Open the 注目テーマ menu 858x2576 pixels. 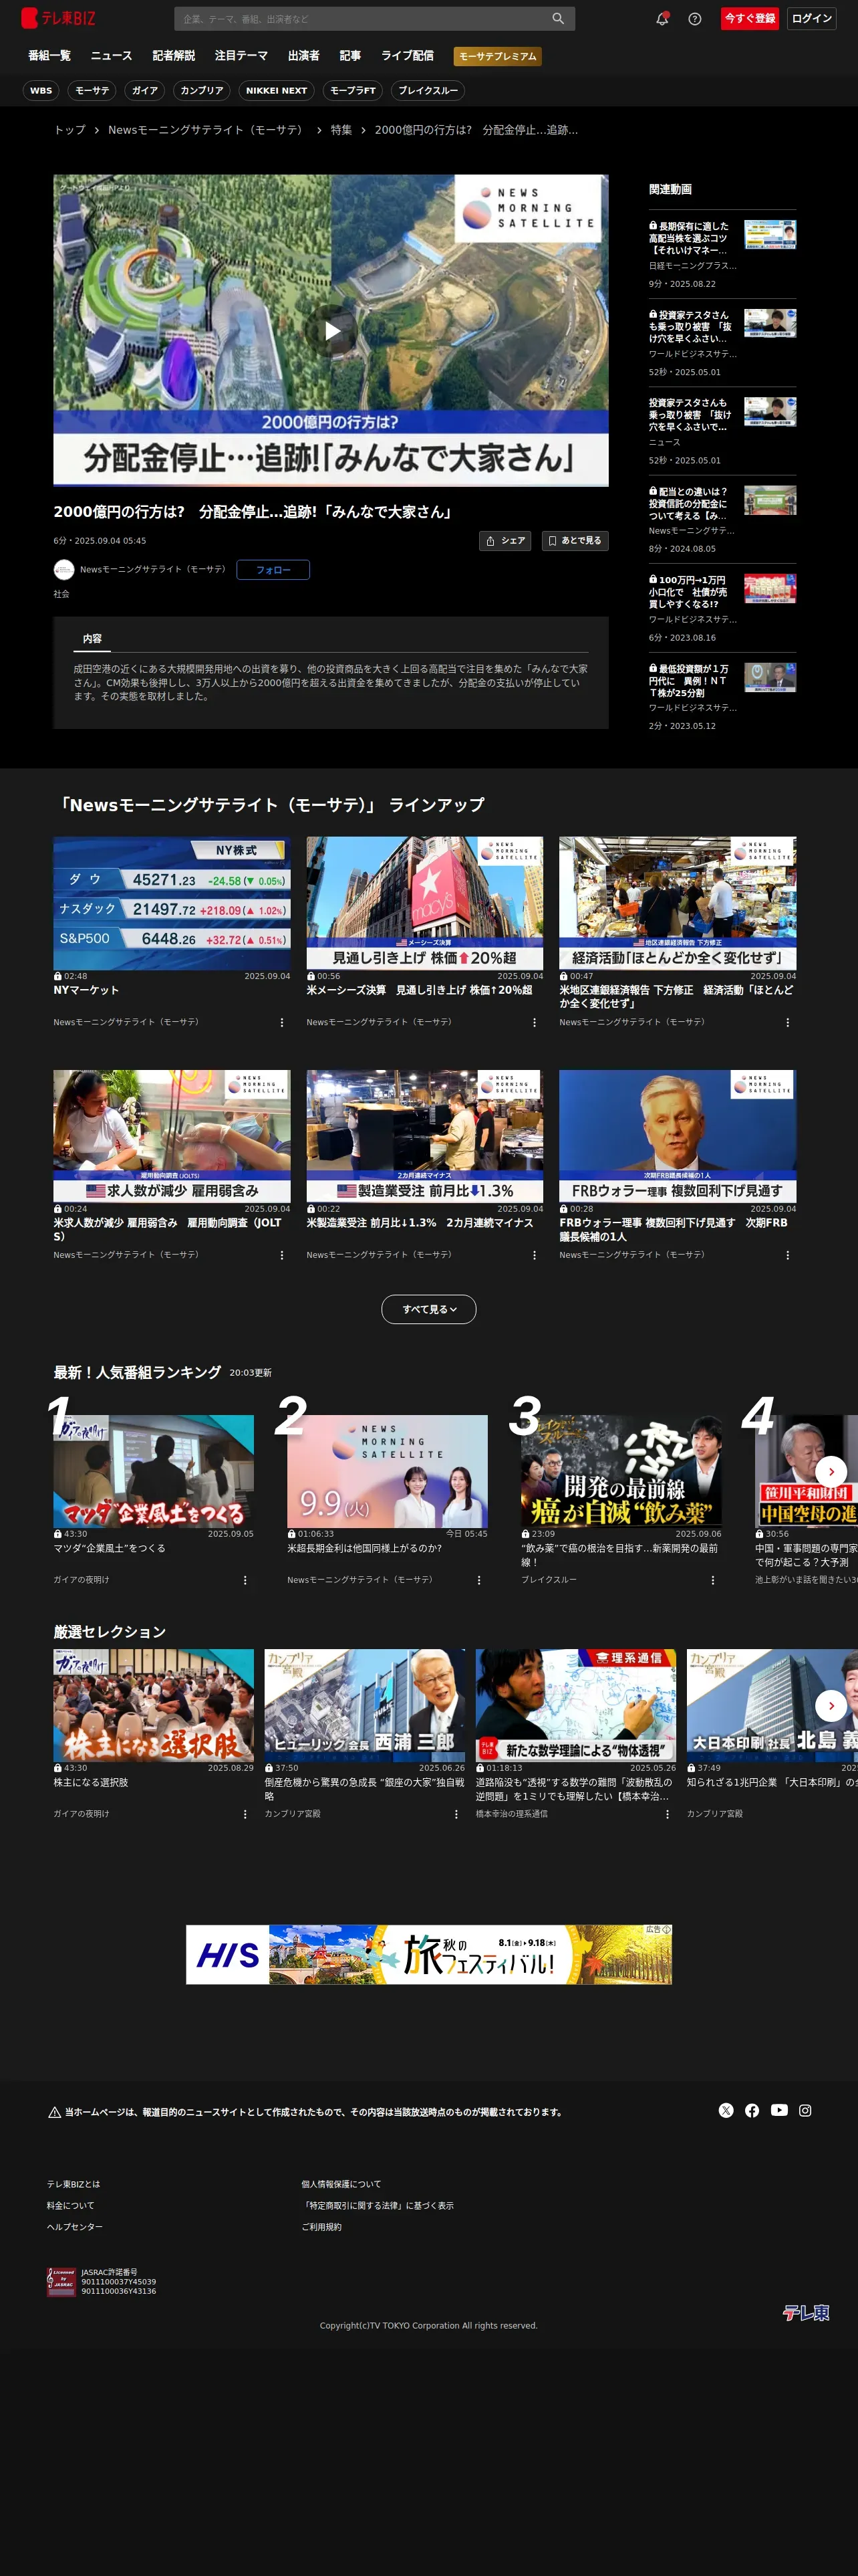[x=242, y=56]
